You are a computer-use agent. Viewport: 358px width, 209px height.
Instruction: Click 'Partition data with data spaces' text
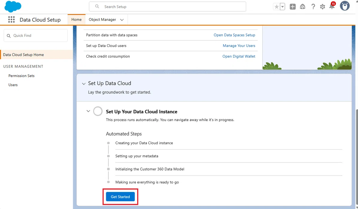click(x=112, y=35)
